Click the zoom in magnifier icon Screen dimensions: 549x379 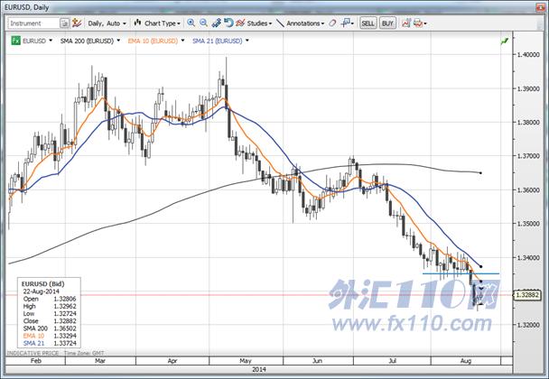point(191,23)
